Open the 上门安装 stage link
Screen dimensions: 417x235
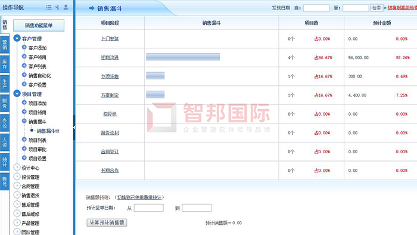[110, 39]
